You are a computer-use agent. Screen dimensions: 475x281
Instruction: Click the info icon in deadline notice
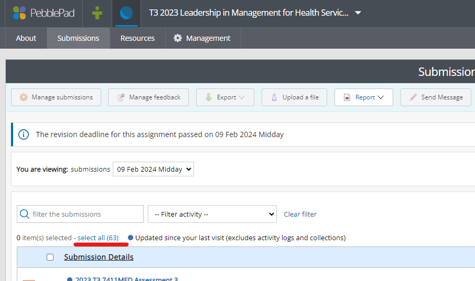[24, 134]
